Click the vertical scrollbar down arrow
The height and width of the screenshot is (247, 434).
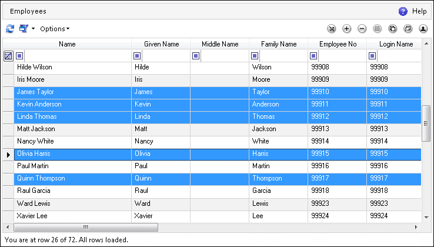(426, 218)
